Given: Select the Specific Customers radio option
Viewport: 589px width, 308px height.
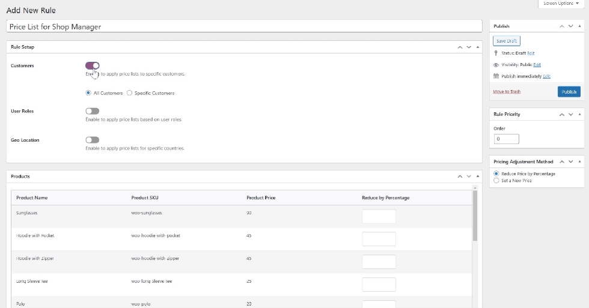Looking at the screenshot, I should [x=130, y=93].
